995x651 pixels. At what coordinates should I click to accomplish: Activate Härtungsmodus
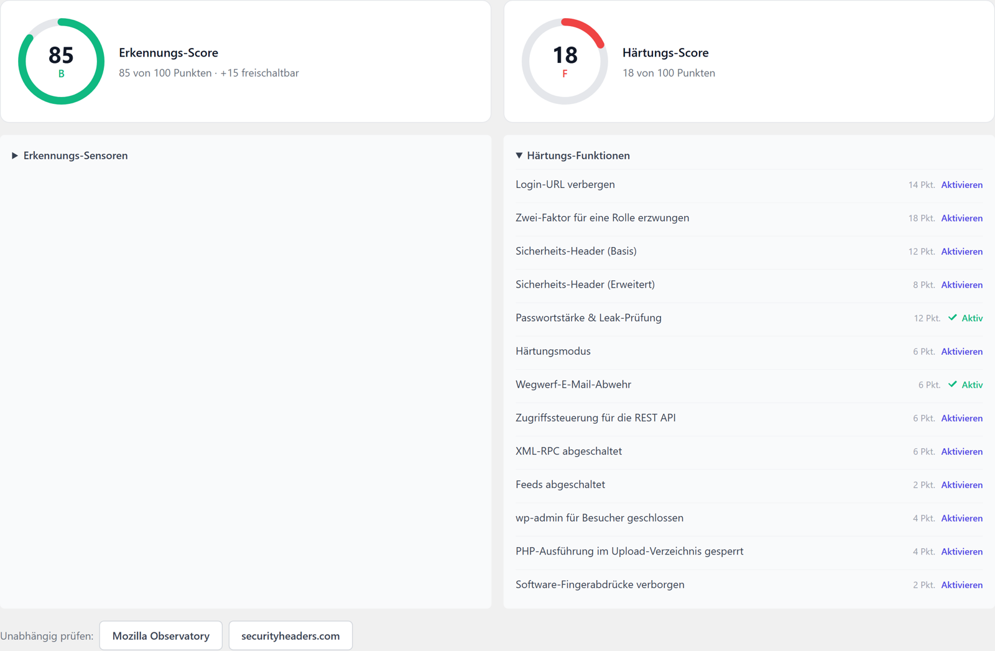[x=961, y=352]
